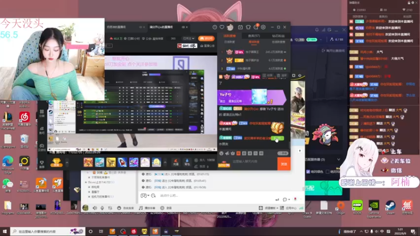Switch to the nobles (贵宾) tab
Screen dimensions: 420x236
click(x=254, y=36)
